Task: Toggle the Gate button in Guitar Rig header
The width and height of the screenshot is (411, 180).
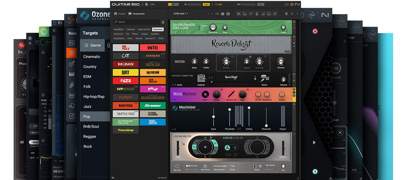Action: [x=206, y=4]
